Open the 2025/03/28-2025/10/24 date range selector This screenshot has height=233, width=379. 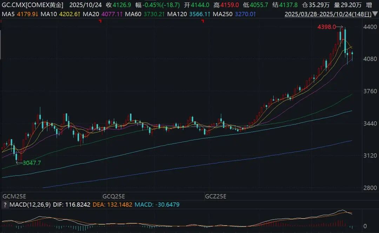(328, 14)
